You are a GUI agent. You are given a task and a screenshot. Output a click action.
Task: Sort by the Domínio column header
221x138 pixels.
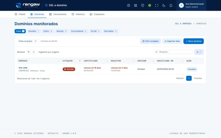pyautogui.click(x=39, y=61)
